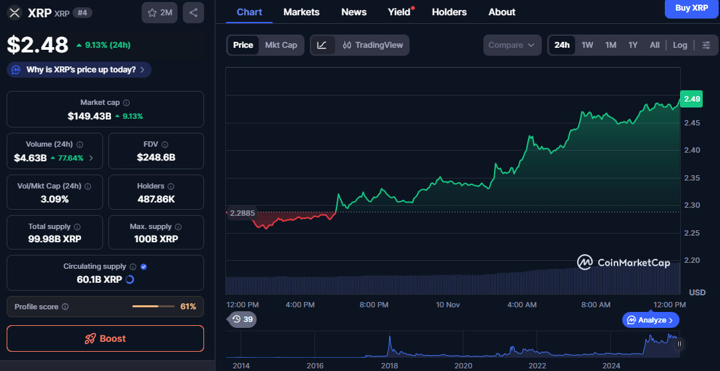Click Profile score progress bar
This screenshot has height=371, width=720.
click(x=154, y=307)
